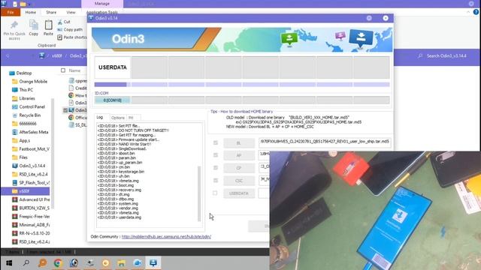The image size is (481, 270).
Task: Switch to the View ribbon tab
Action: coord(71,12)
